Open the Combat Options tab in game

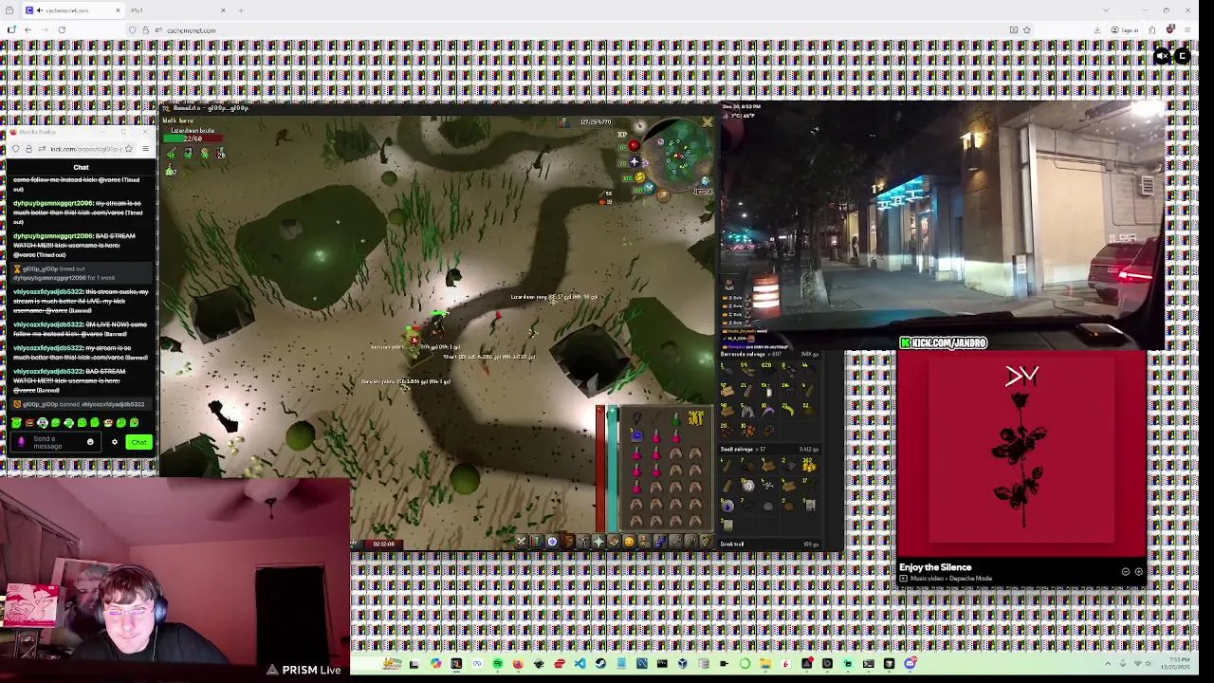coord(521,542)
